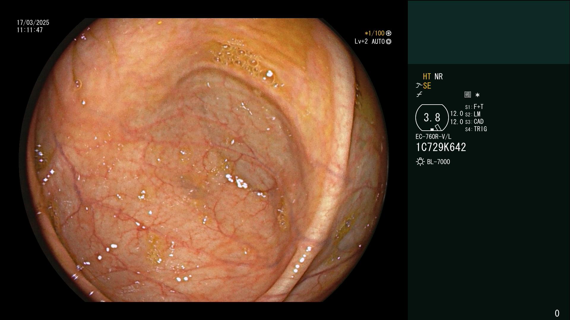Click the endoscopic live image view
The height and width of the screenshot is (320, 570).
[204, 160]
